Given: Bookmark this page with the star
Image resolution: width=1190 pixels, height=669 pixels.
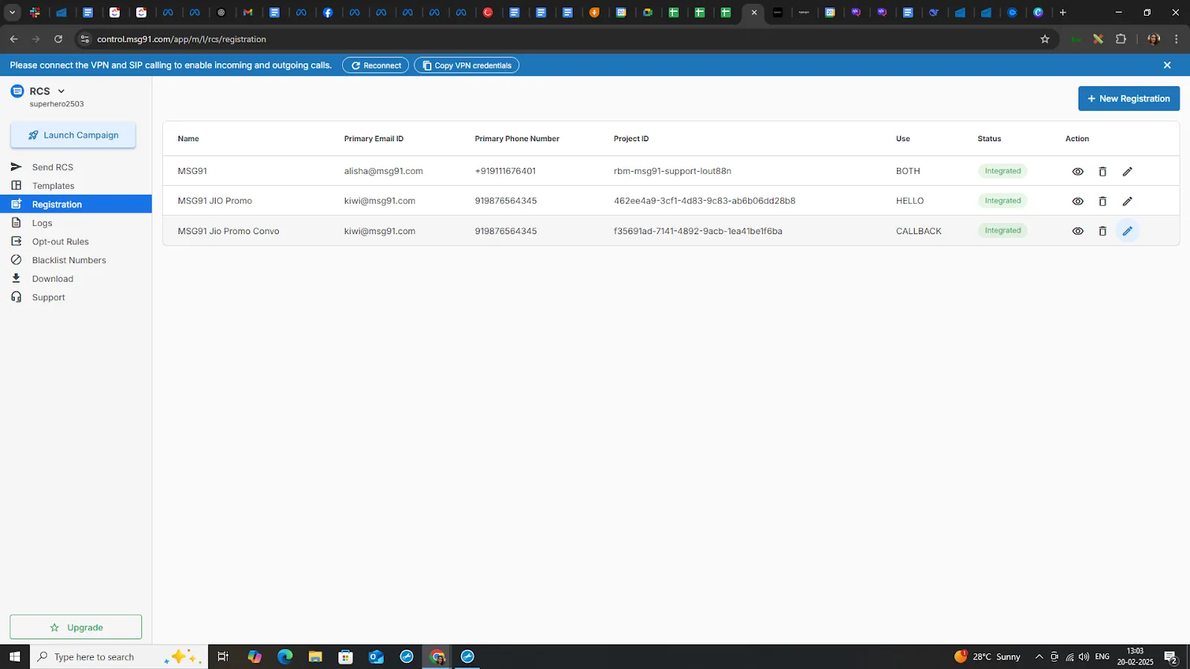Looking at the screenshot, I should point(1045,39).
